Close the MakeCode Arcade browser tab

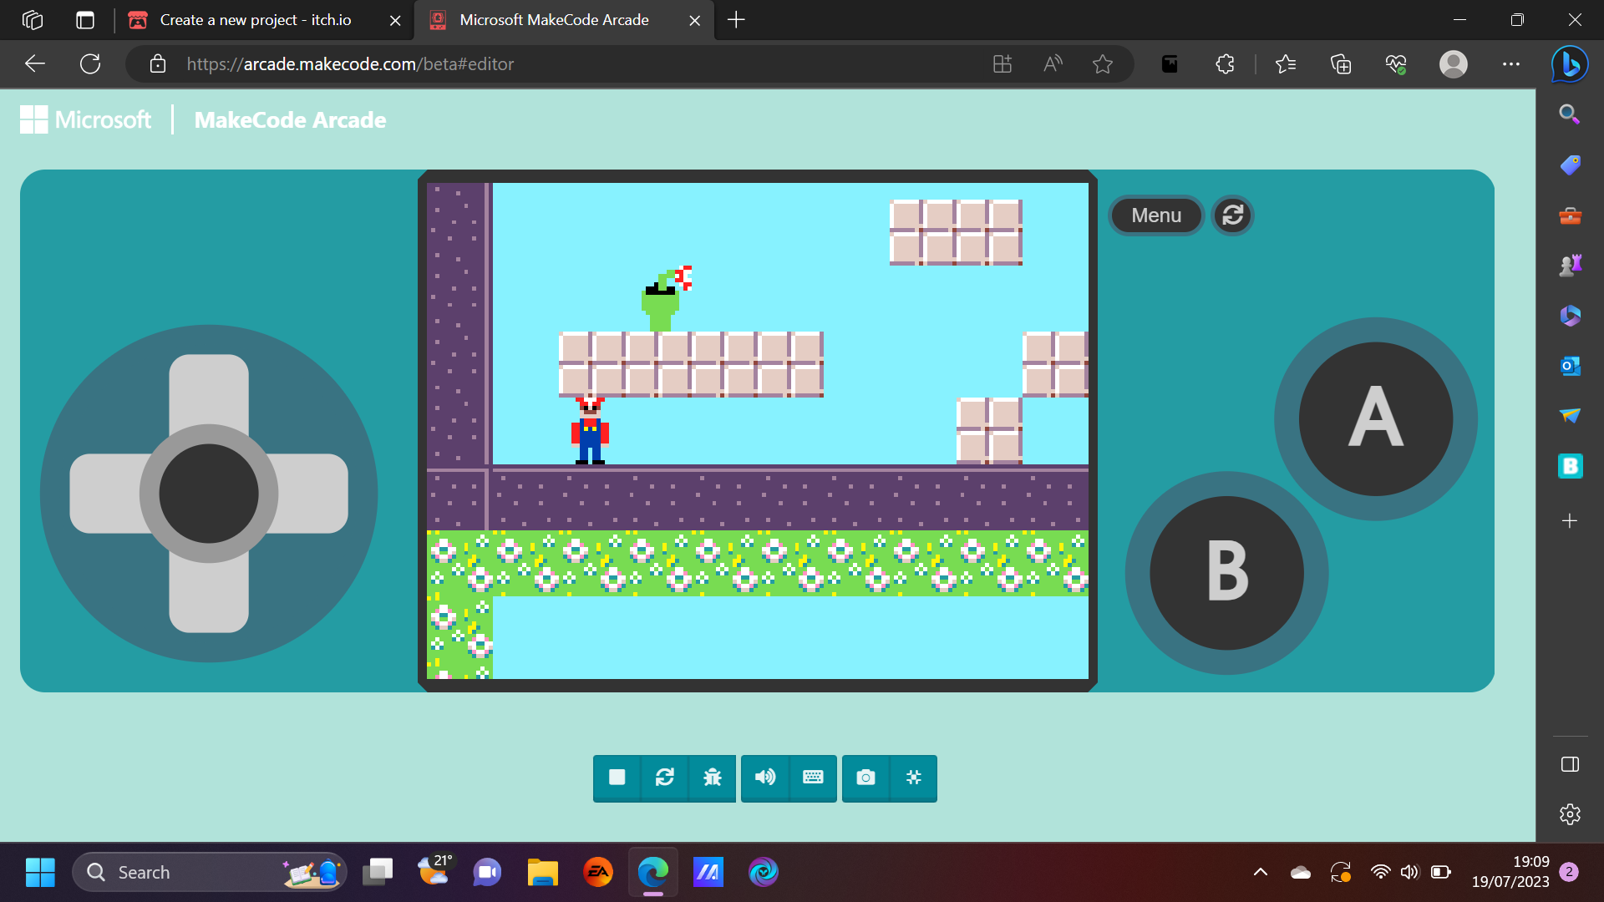click(x=694, y=20)
